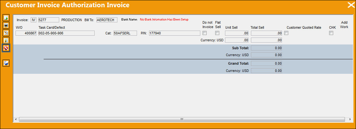Click the invoice type field IV
356x129 pixels.
point(33,20)
